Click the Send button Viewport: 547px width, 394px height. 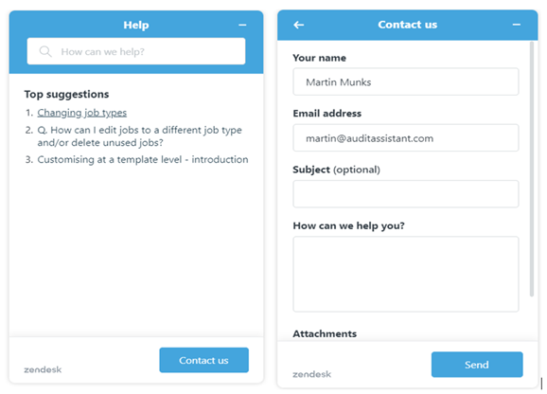click(x=477, y=365)
